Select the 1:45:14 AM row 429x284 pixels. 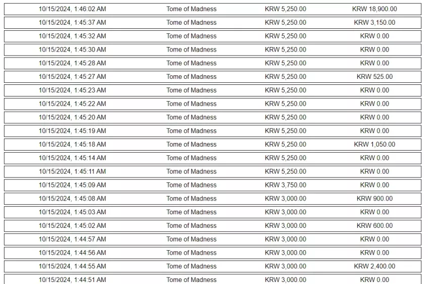pyautogui.click(x=212, y=158)
